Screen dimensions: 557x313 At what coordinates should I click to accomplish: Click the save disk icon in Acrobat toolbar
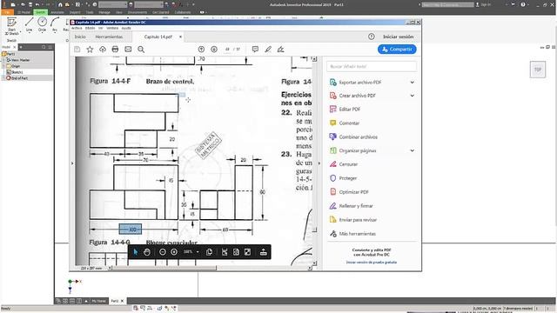tap(77, 50)
